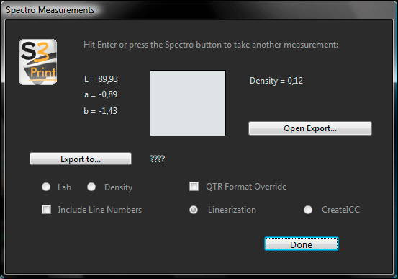Select the Lab radio button

click(46, 187)
